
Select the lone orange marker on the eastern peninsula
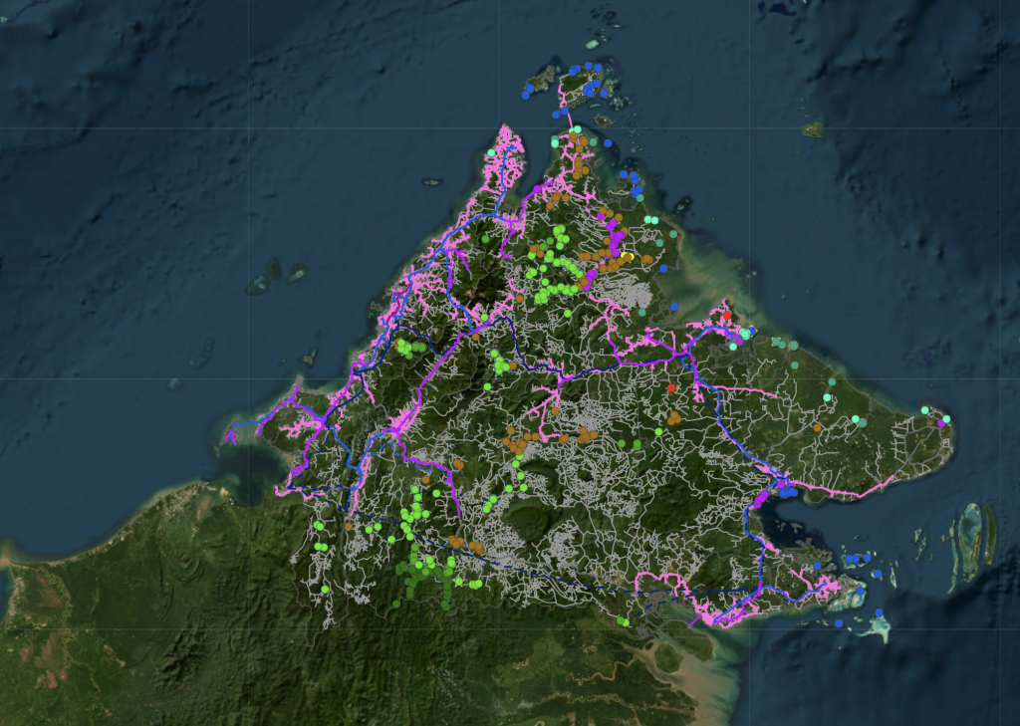pyautogui.click(x=817, y=427)
